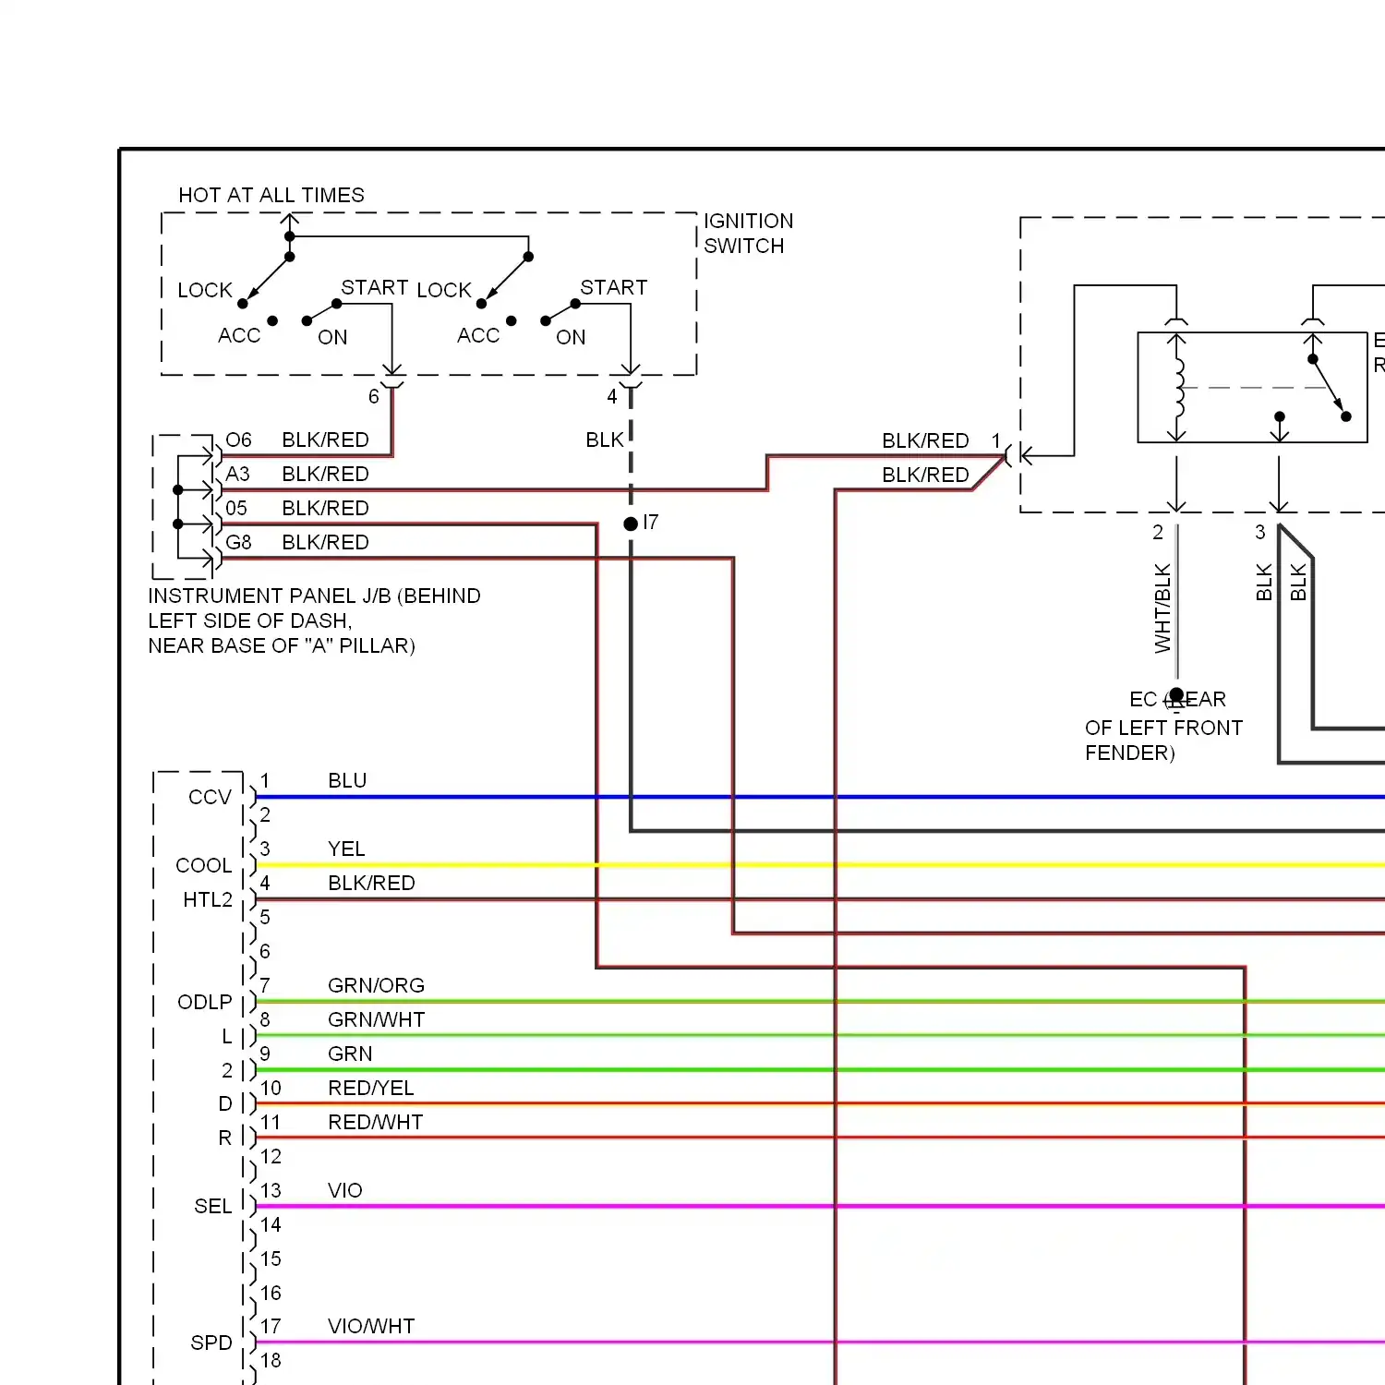
Task: Select pin number 12 on the connector
Action: pos(271,1156)
